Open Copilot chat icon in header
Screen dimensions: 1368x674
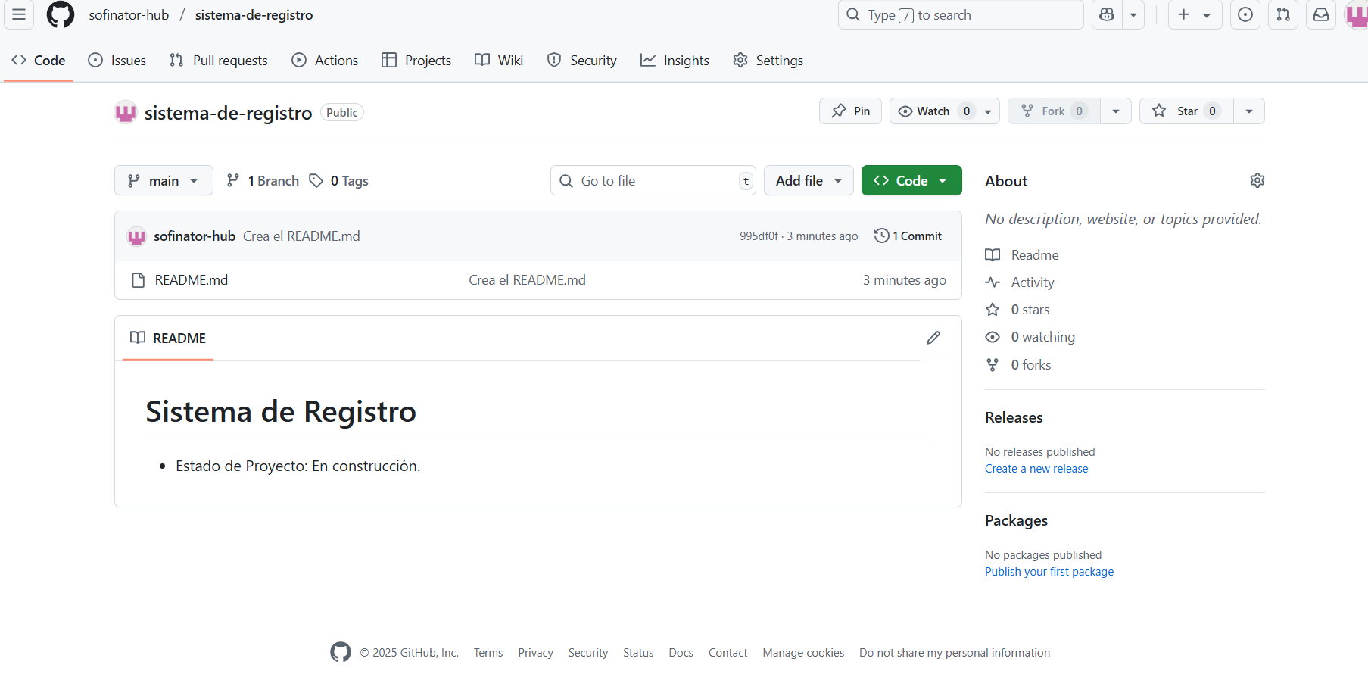coord(1107,14)
